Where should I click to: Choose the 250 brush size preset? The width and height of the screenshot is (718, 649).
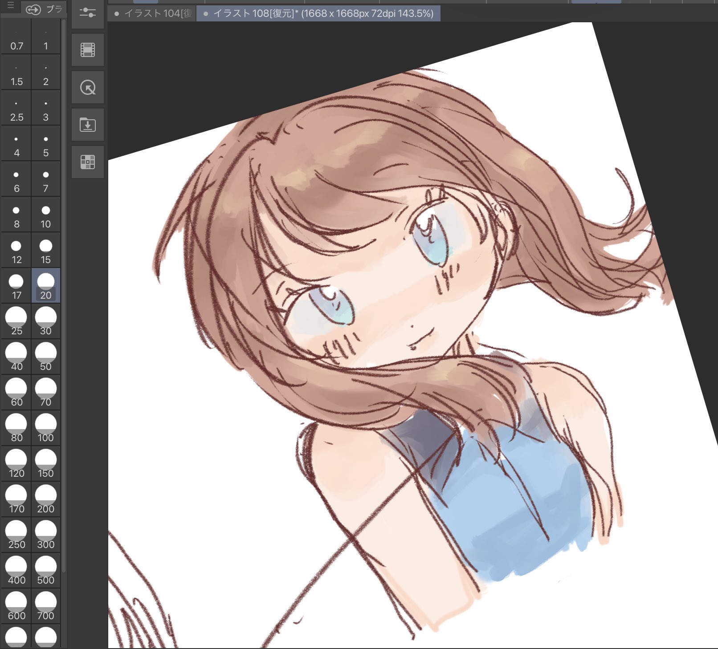pos(16,535)
